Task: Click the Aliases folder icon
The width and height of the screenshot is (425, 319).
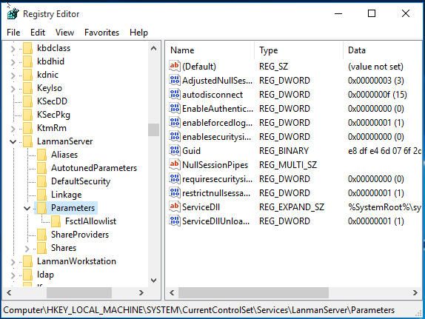Action: pyautogui.click(x=41, y=155)
